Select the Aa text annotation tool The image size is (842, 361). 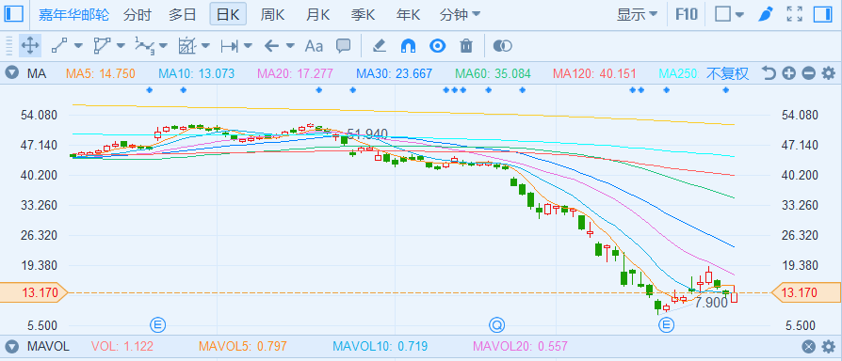tap(314, 46)
